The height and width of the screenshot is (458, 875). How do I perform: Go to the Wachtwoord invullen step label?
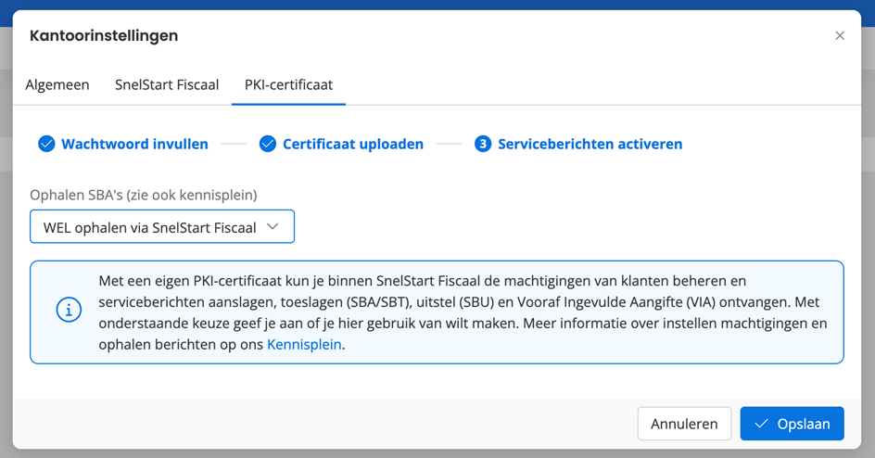(x=134, y=144)
